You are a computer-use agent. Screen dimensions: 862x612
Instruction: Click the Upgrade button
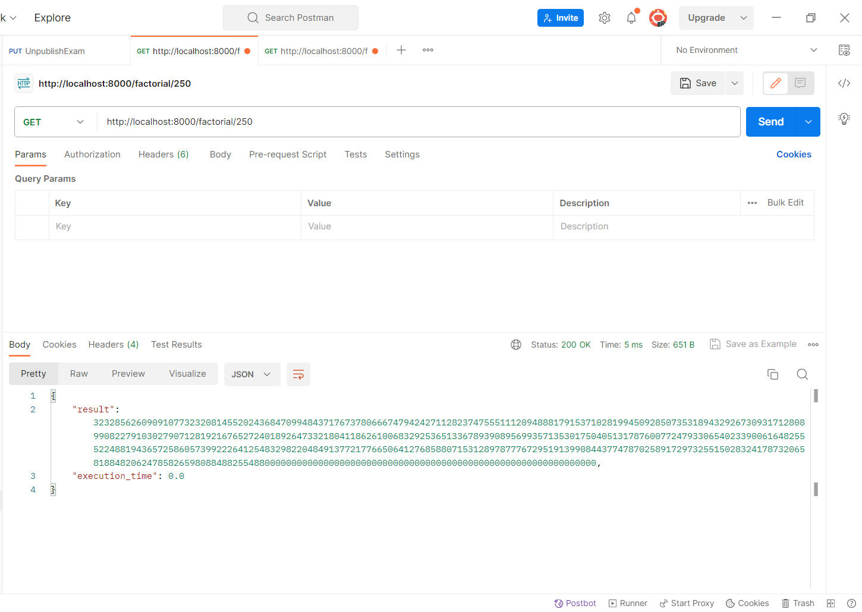tap(706, 18)
